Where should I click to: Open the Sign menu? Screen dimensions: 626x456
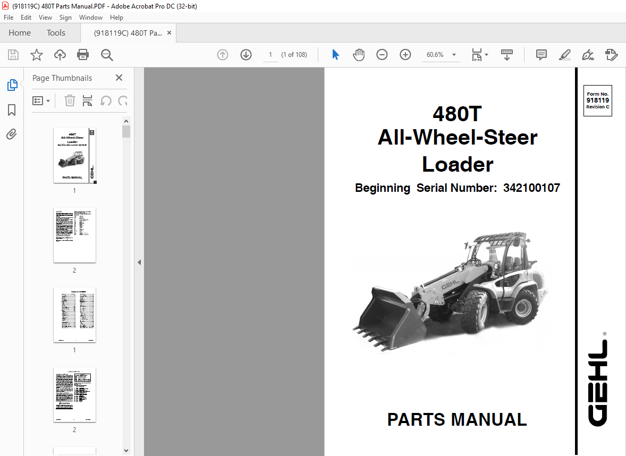point(65,18)
